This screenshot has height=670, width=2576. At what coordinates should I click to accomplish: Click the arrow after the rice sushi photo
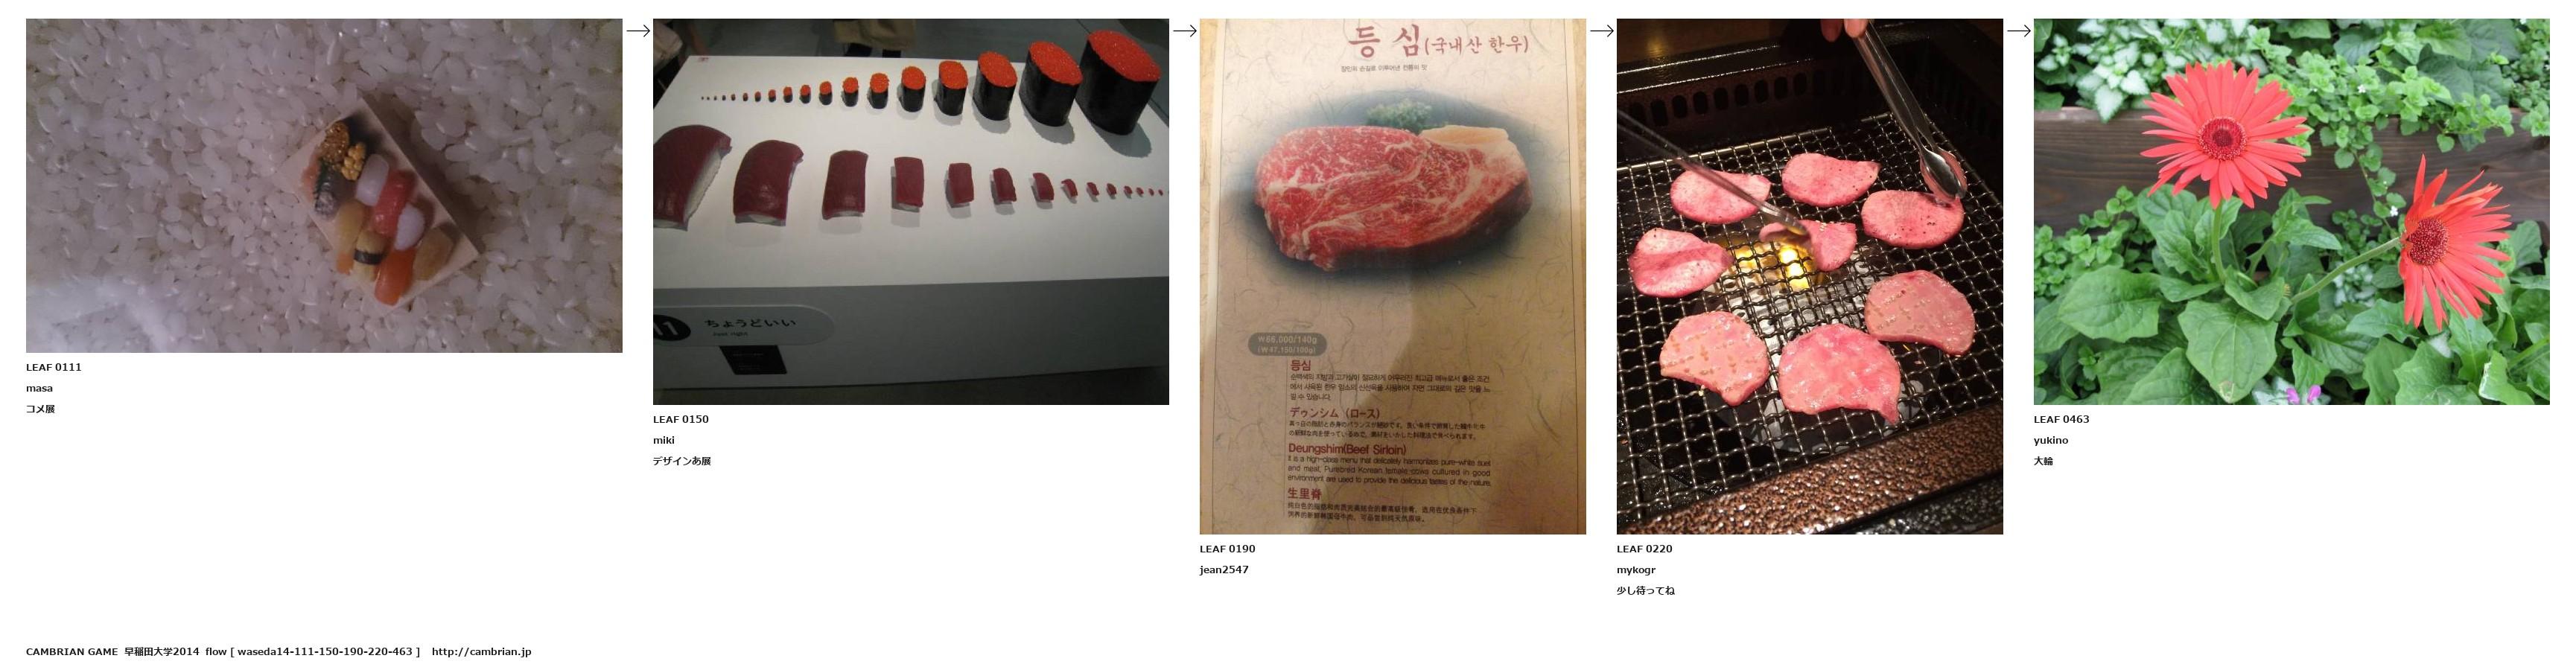[638, 31]
